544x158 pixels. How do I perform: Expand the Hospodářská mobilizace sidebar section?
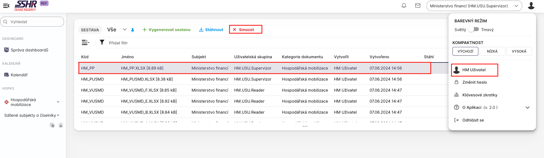coord(58,102)
